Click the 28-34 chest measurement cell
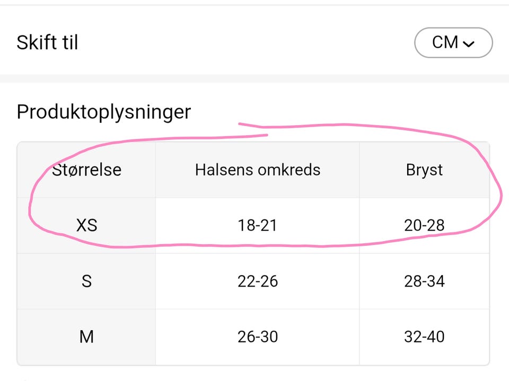 point(424,281)
